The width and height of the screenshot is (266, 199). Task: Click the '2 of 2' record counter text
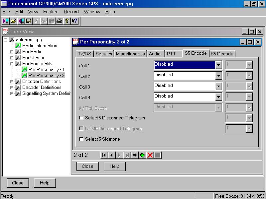81,155
